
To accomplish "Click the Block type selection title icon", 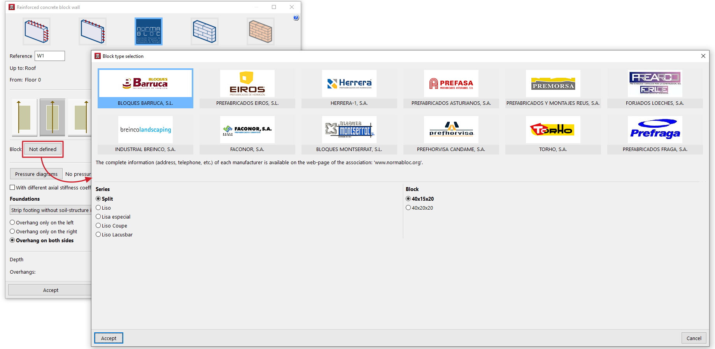I will (x=98, y=56).
